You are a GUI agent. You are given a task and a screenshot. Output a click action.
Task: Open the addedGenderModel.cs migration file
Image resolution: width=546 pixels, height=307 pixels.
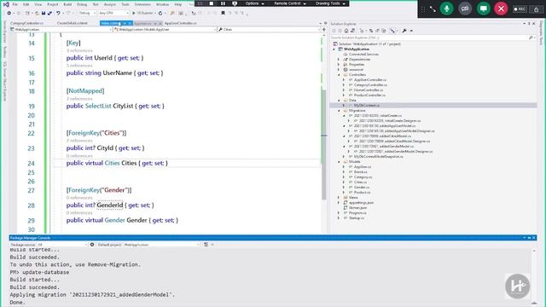pos(384,146)
